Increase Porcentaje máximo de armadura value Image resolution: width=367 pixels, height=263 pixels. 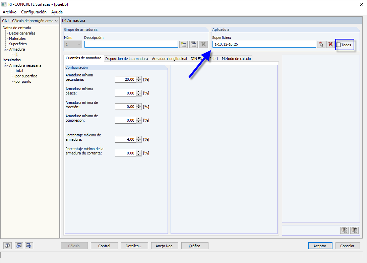coord(139,138)
